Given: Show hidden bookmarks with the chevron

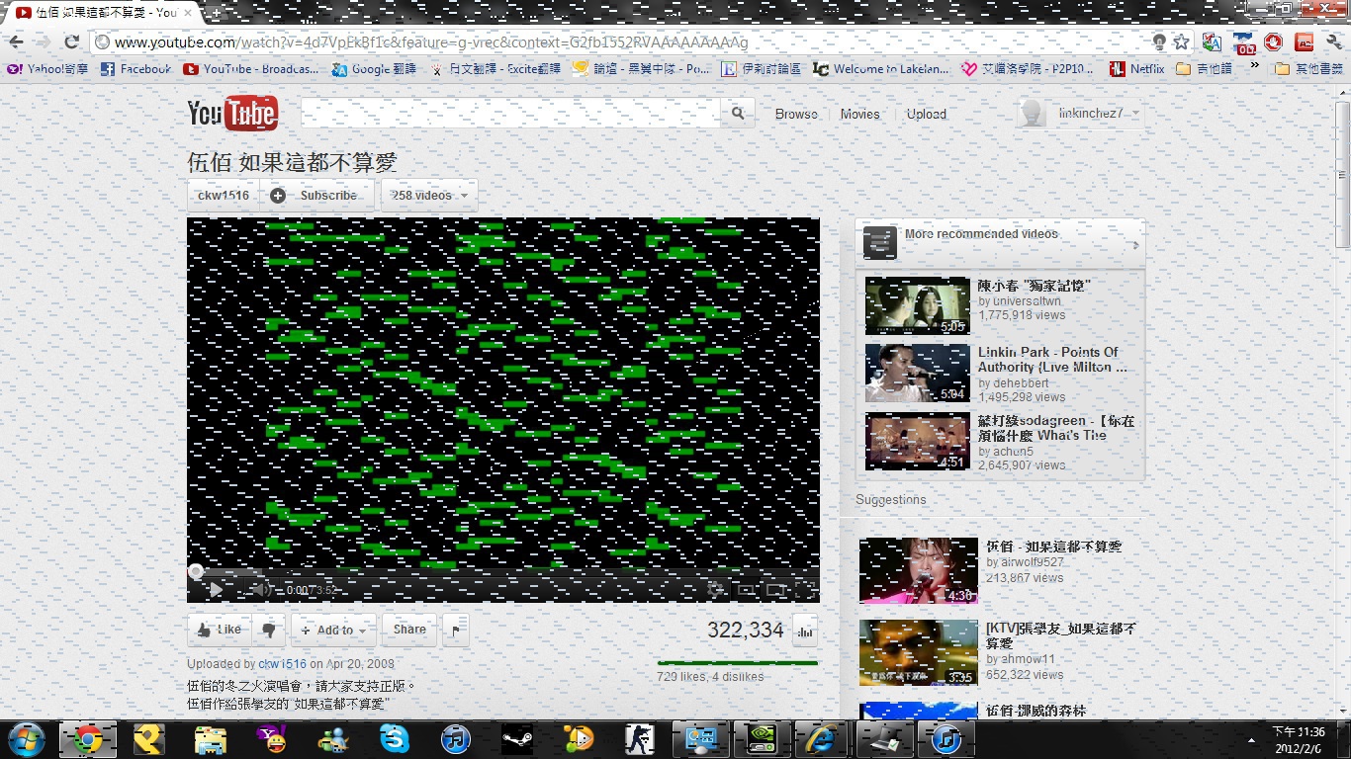Looking at the screenshot, I should click(1254, 67).
